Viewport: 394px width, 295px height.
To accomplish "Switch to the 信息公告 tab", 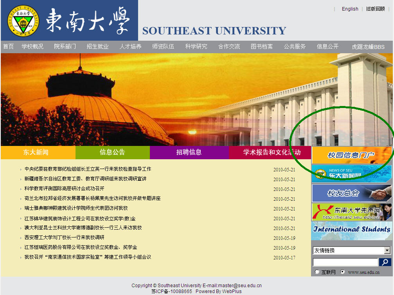I will [112, 152].
